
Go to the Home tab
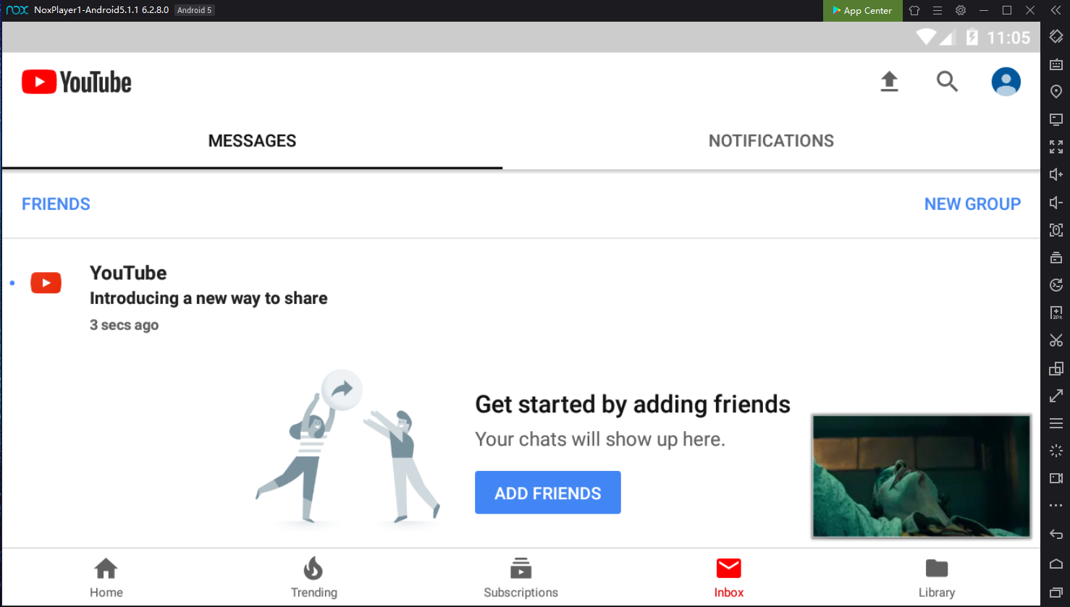tap(106, 578)
